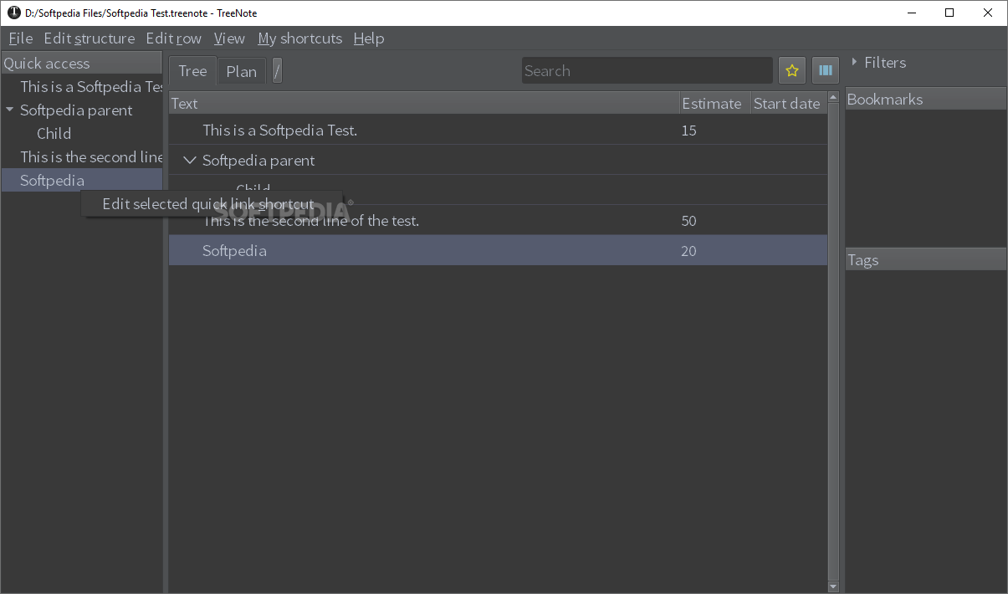Click the Tags panel header
The image size is (1008, 594).
925,259
